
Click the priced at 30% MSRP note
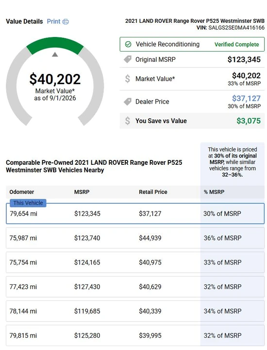click(233, 162)
